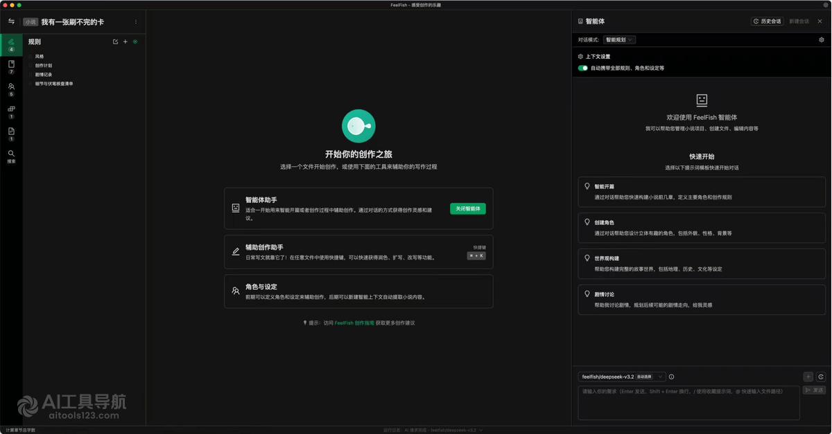Viewport: 832px width, 434px height.
Task: Click the plus button above the send button
Action: click(x=808, y=377)
